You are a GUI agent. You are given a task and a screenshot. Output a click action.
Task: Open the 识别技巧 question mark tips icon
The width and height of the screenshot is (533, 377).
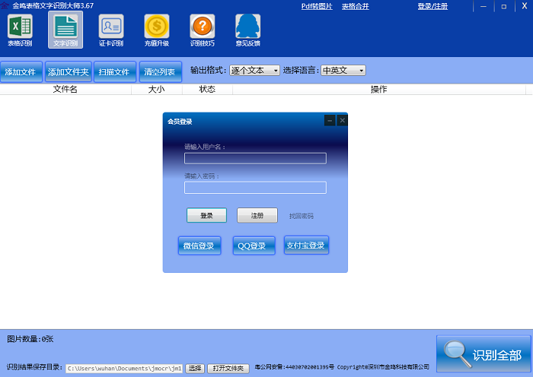(x=203, y=30)
